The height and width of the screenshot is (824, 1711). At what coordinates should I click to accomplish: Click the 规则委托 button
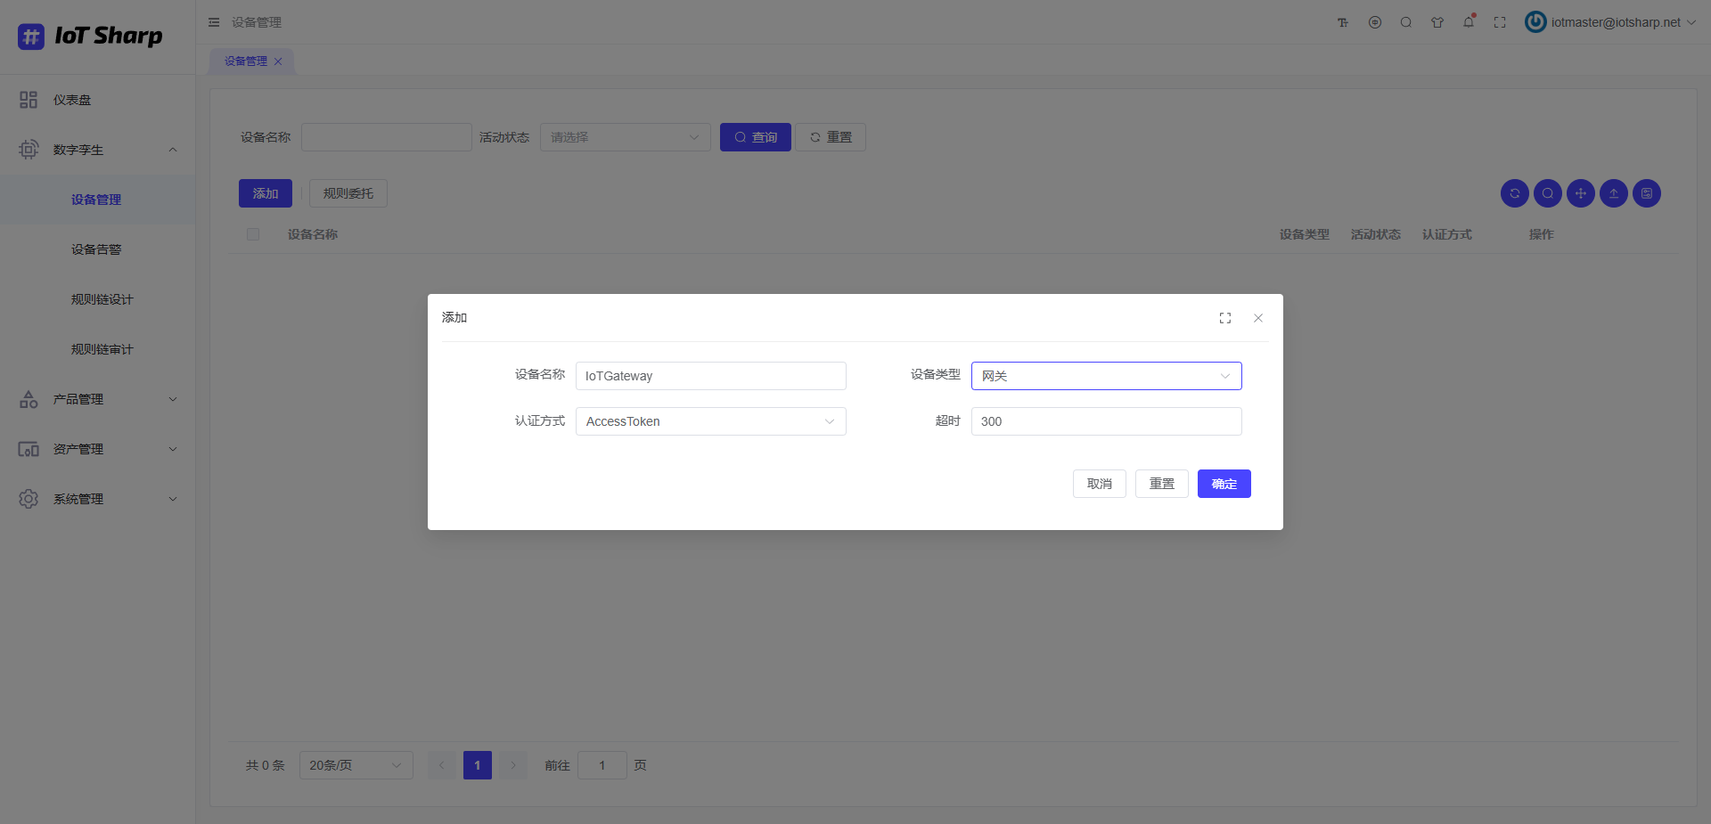pos(348,192)
